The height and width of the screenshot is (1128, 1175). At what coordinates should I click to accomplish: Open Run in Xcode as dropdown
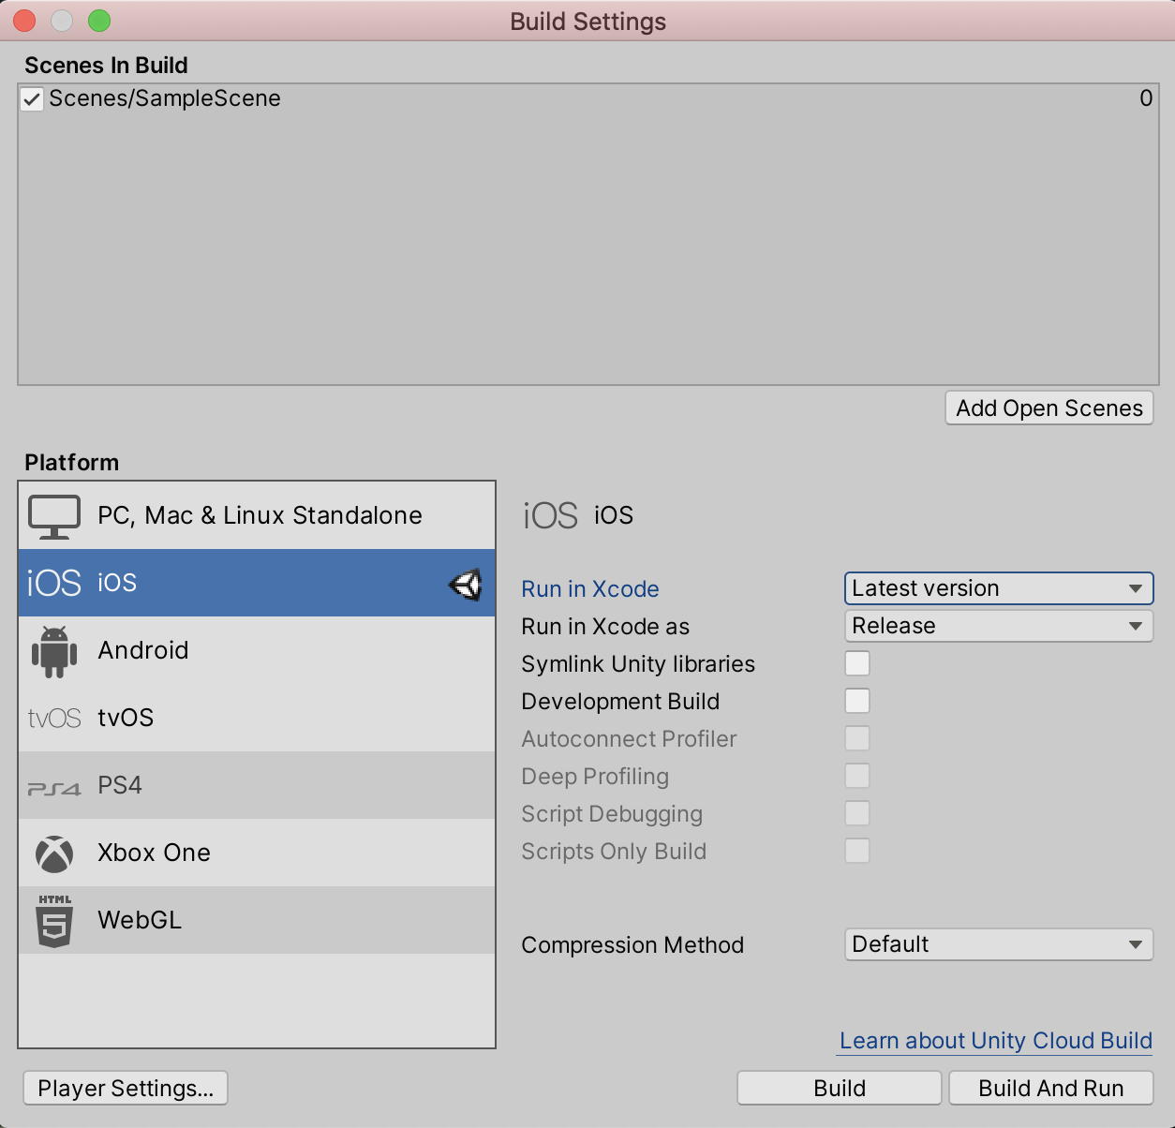999,626
